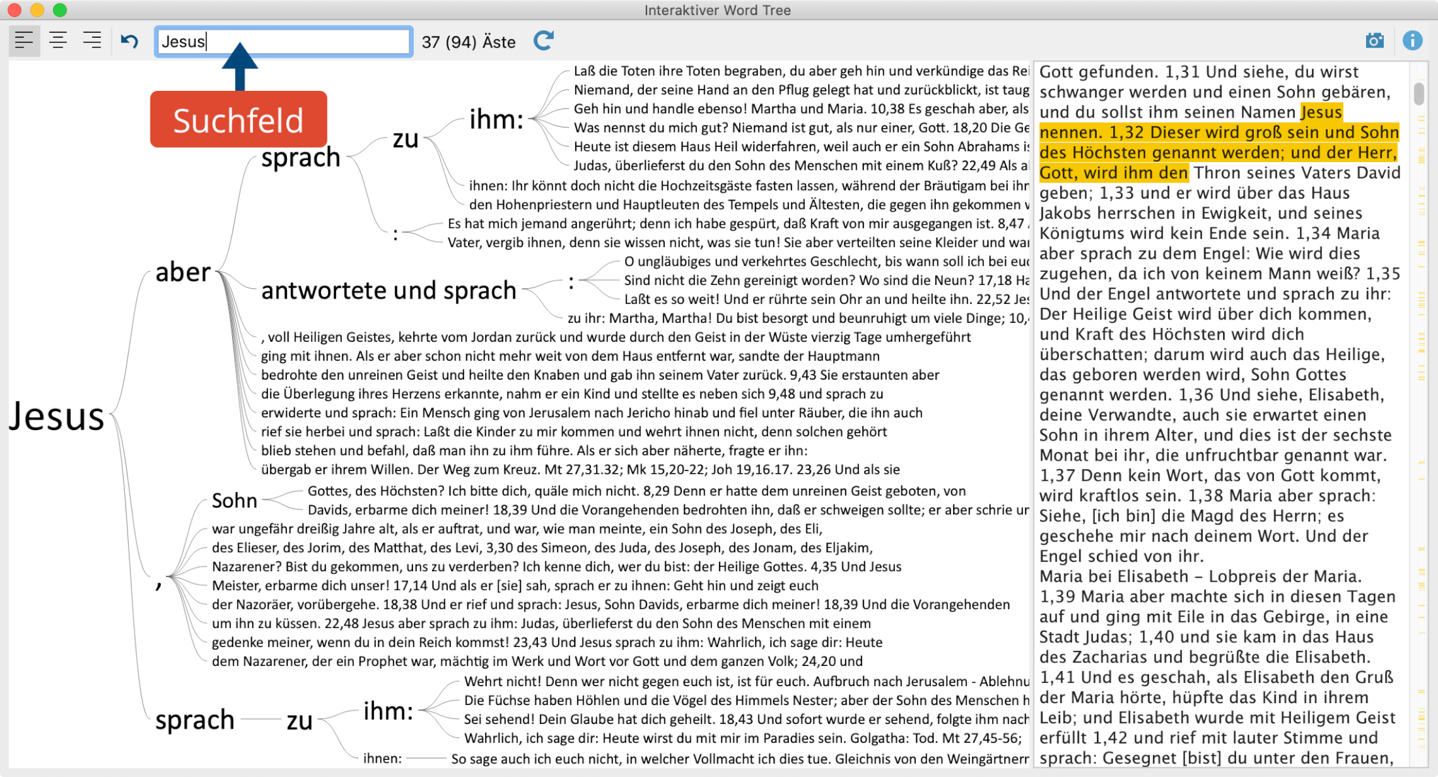Click the camera screenshot icon
Image resolution: width=1438 pixels, height=777 pixels.
(1375, 41)
